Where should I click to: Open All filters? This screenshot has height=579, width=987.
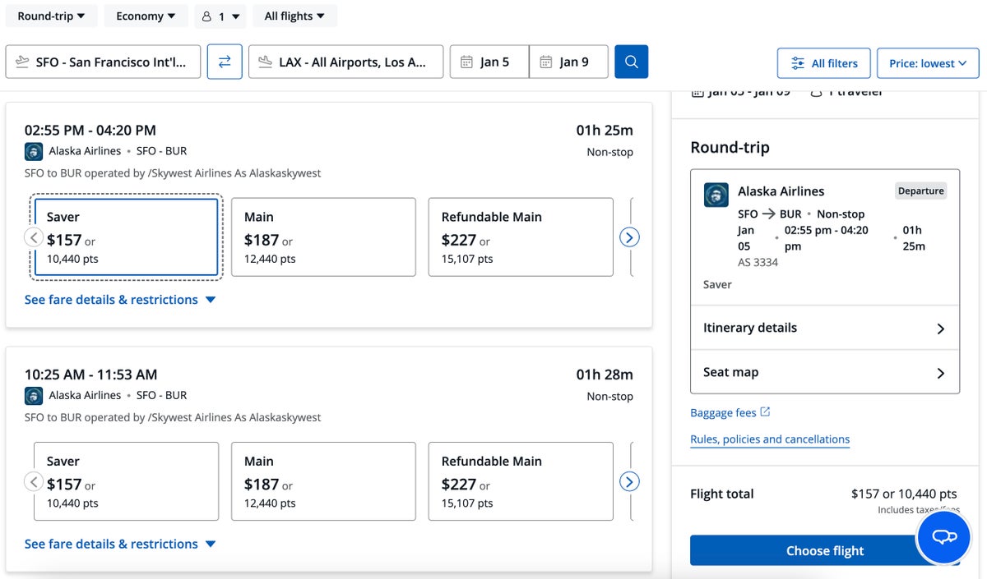[823, 63]
